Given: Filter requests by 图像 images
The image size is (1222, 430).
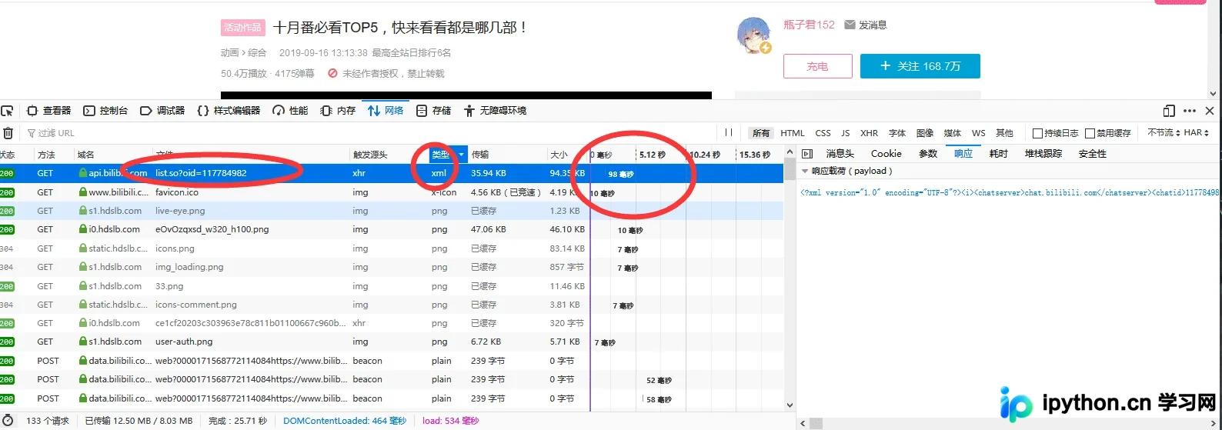Looking at the screenshot, I should click(925, 133).
